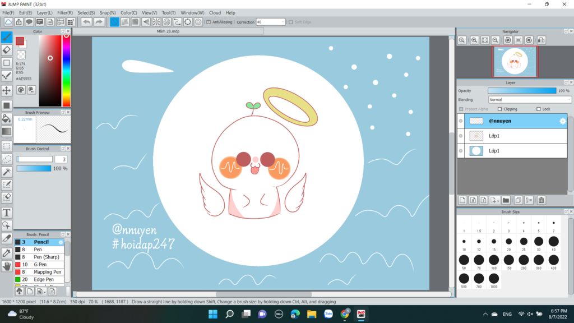Viewport: 574px width, 323px height.
Task: Open the Filter menu
Action: pyautogui.click(x=65, y=12)
